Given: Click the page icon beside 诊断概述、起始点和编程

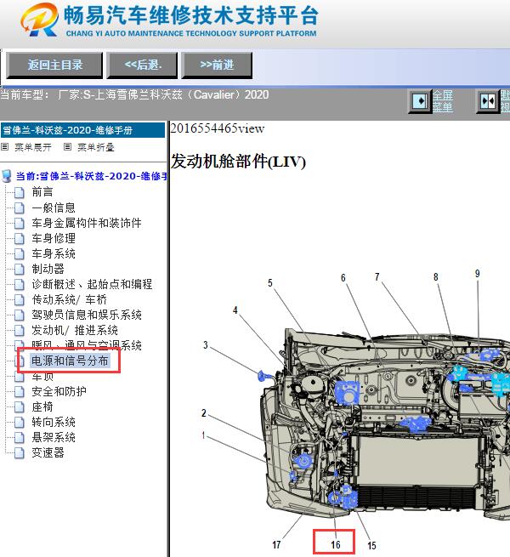Looking at the screenshot, I should [x=20, y=284].
